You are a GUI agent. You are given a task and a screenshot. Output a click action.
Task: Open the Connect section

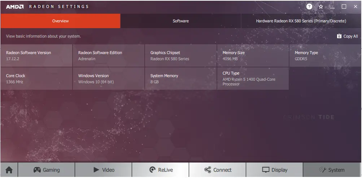click(x=218, y=170)
